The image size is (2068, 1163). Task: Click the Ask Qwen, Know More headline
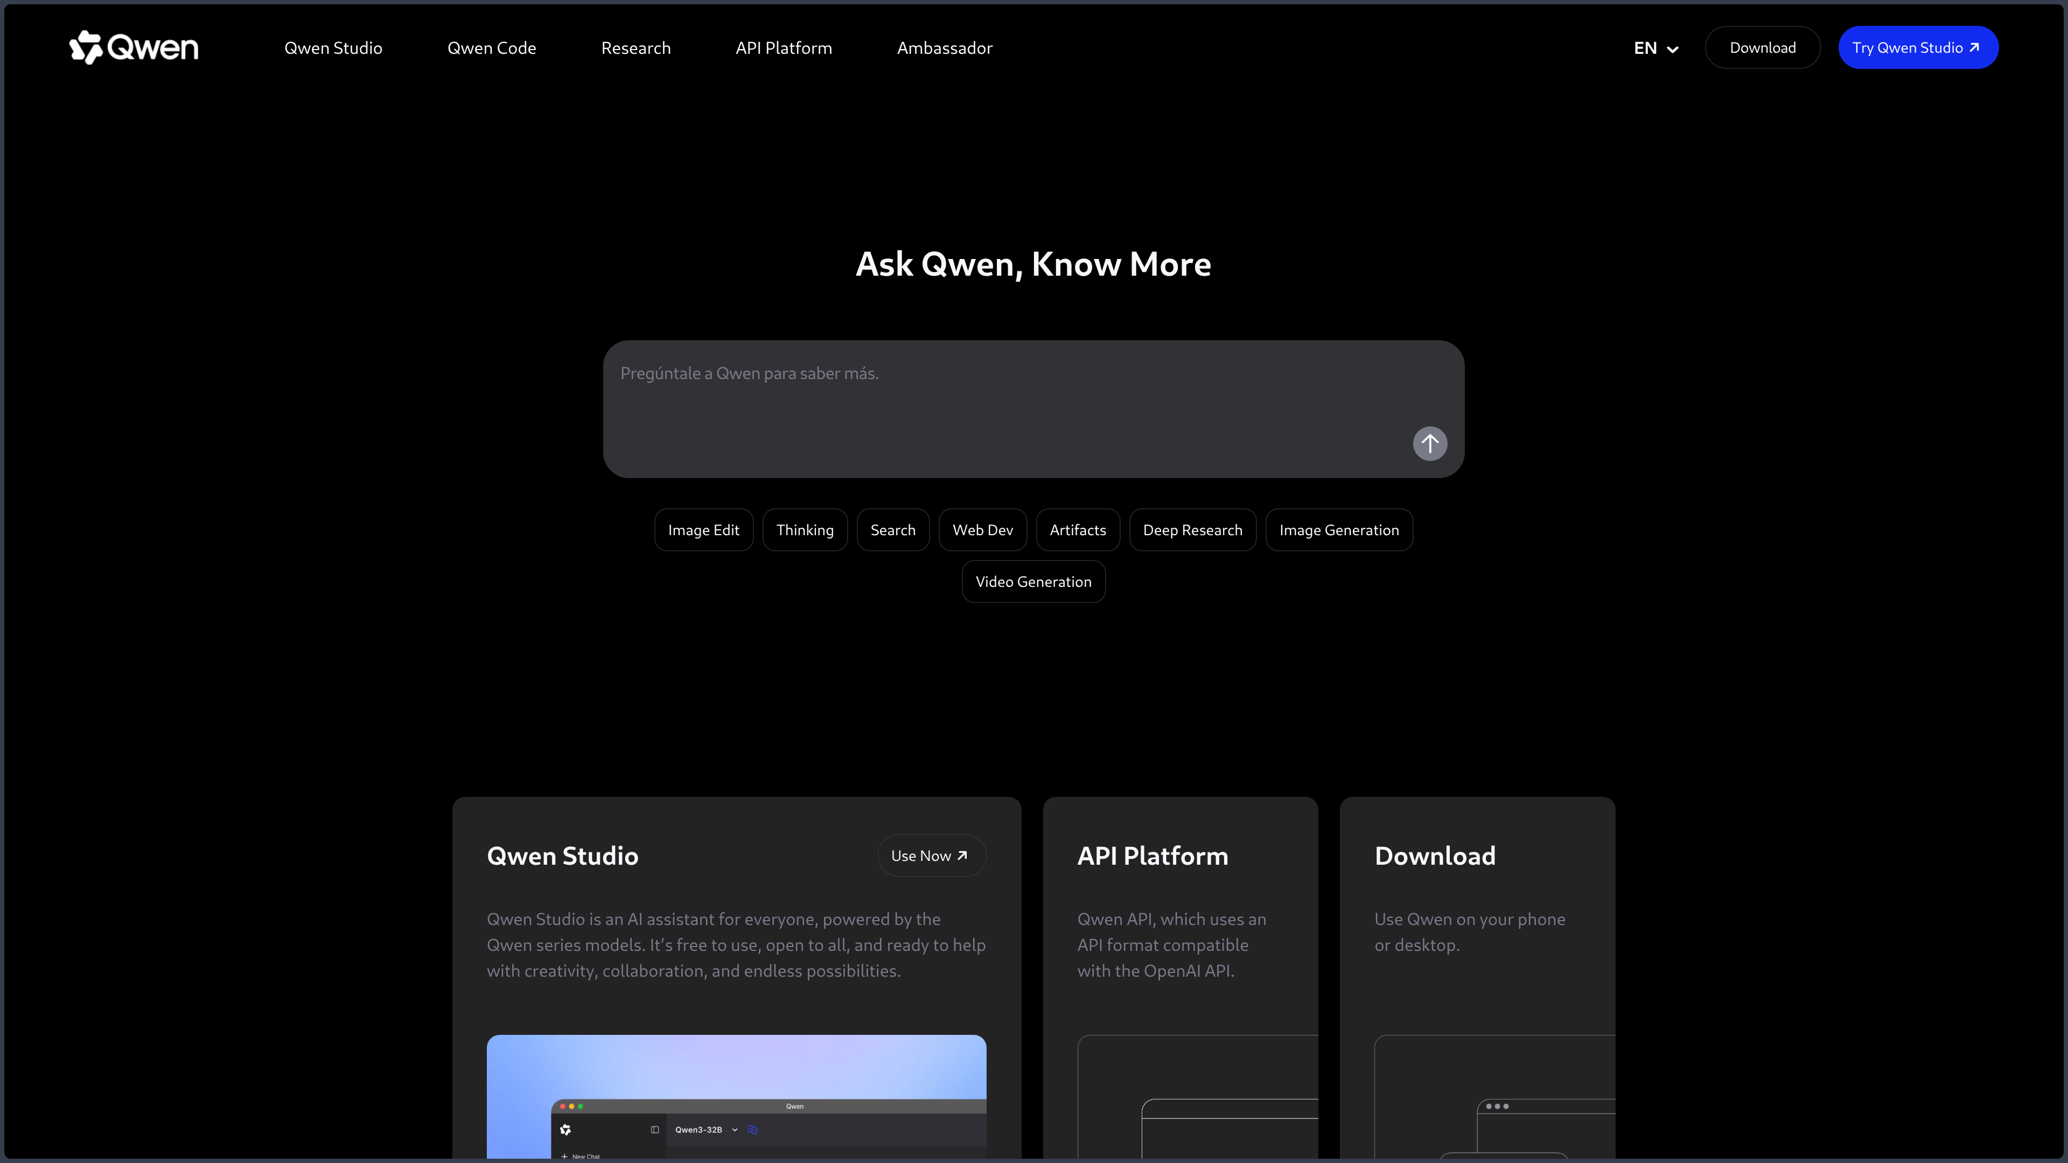[x=1033, y=264]
